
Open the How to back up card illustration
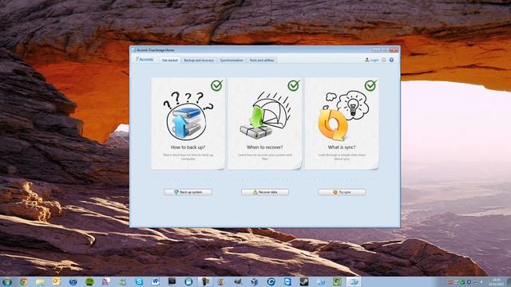[x=188, y=116]
